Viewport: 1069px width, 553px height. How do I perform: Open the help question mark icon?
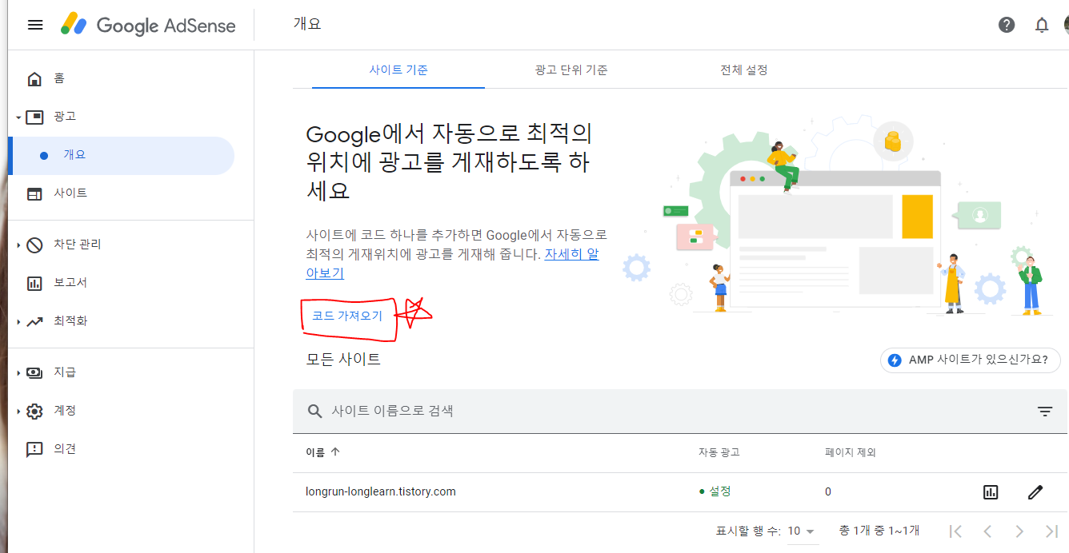click(1007, 25)
